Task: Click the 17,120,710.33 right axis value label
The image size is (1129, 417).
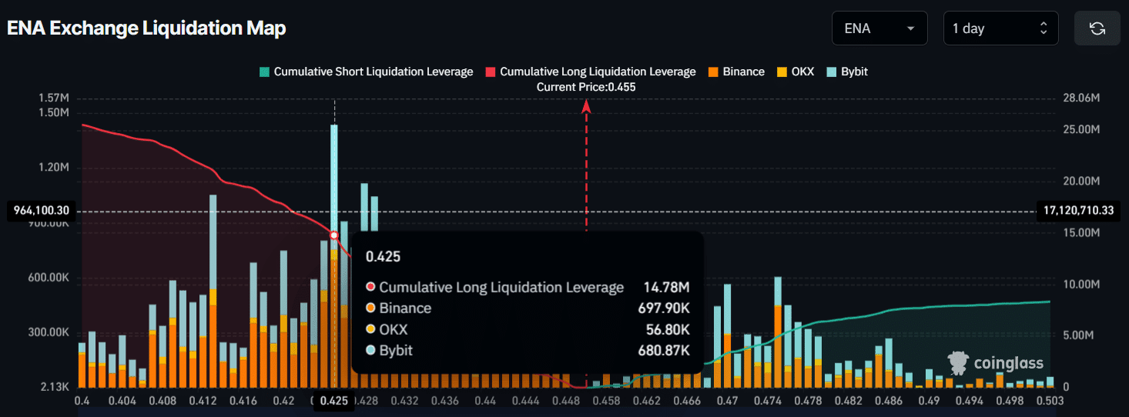Action: tap(1079, 209)
